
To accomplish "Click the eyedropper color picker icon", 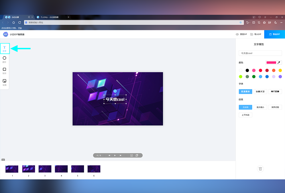I will (279, 63).
